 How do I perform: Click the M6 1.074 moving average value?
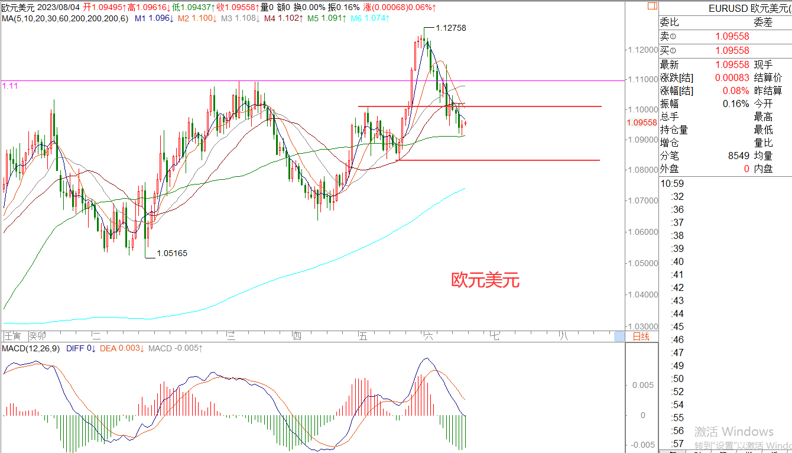tap(370, 18)
